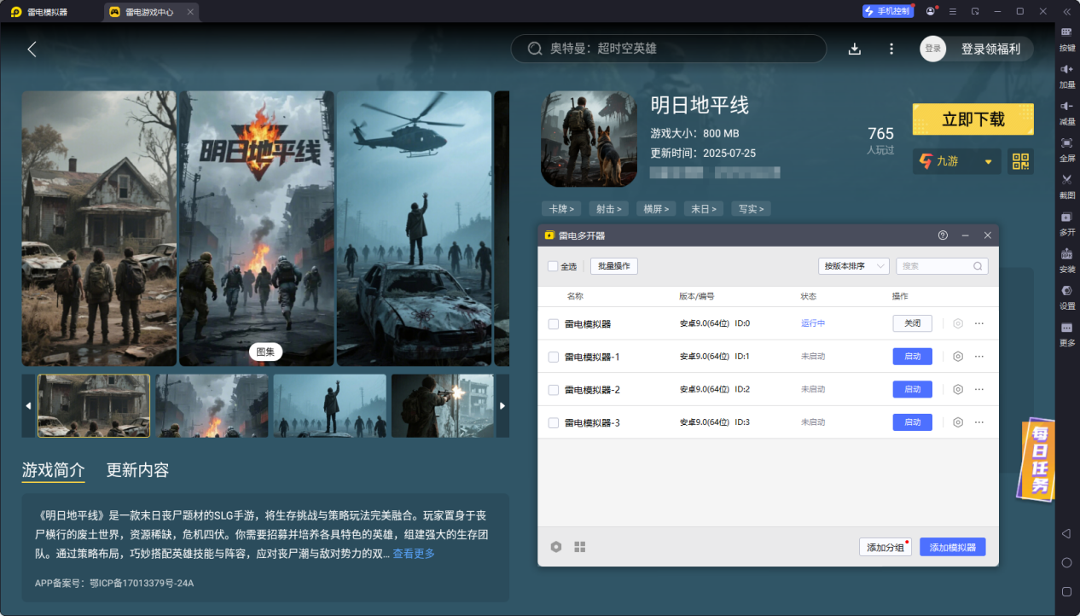The width and height of the screenshot is (1080, 616).
Task: Open settings gear for 雷电模拟器-2
Action: (958, 389)
